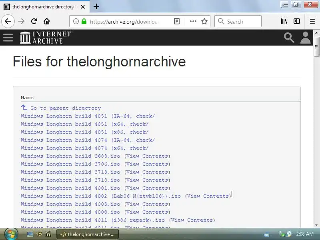Download Windows Longhorn build 4001.iso
Viewport: 320px width, 240px height.
(x=70, y=188)
